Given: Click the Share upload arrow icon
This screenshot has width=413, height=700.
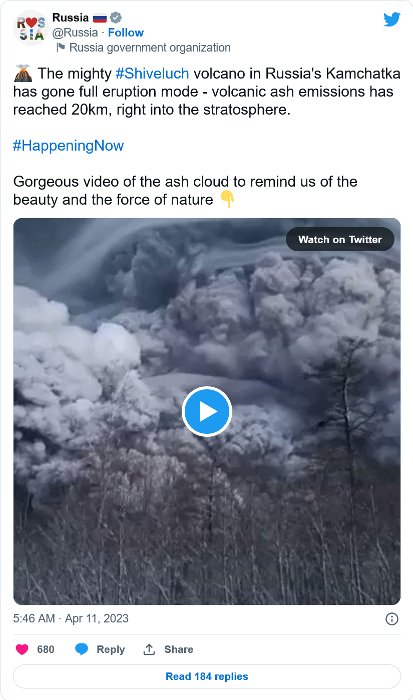Looking at the screenshot, I should (149, 649).
